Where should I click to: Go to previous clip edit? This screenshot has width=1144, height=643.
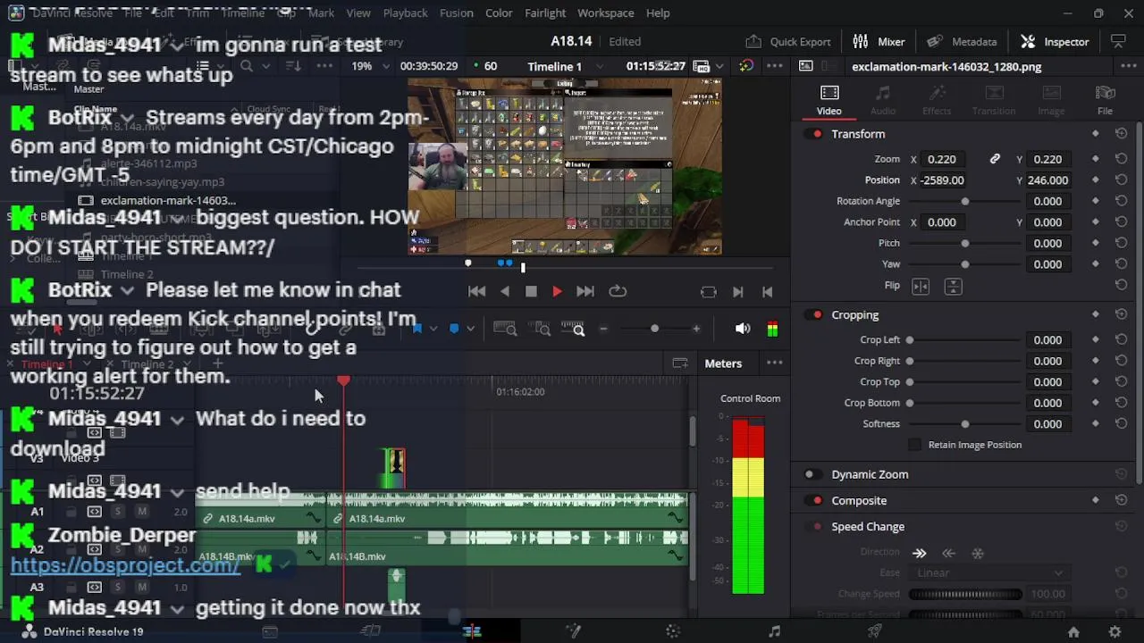(767, 292)
